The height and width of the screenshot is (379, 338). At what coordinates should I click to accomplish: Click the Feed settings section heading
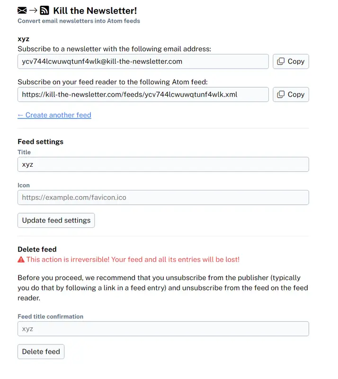(x=40, y=142)
